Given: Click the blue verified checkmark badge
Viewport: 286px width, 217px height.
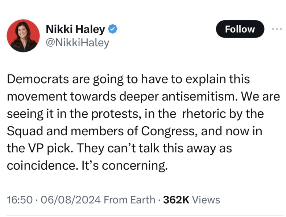Looking at the screenshot, I should (113, 29).
